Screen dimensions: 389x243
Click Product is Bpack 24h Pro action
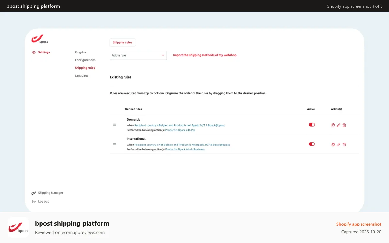point(180,130)
